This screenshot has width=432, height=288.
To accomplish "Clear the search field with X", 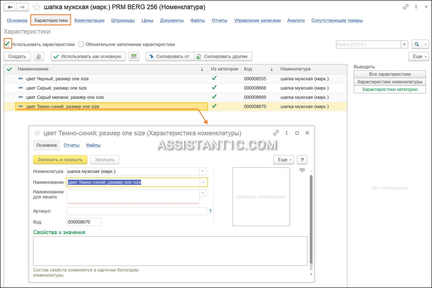I will tap(404, 44).
